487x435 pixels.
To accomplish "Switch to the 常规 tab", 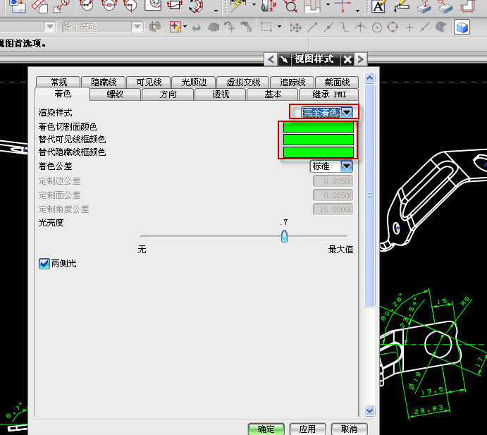I will (58, 82).
